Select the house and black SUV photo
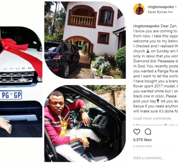This screenshot has height=165, width=178. [x=85, y=40]
